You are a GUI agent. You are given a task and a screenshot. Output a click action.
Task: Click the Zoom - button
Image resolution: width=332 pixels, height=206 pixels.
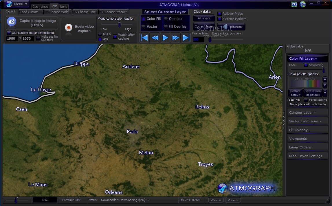(x=233, y=200)
